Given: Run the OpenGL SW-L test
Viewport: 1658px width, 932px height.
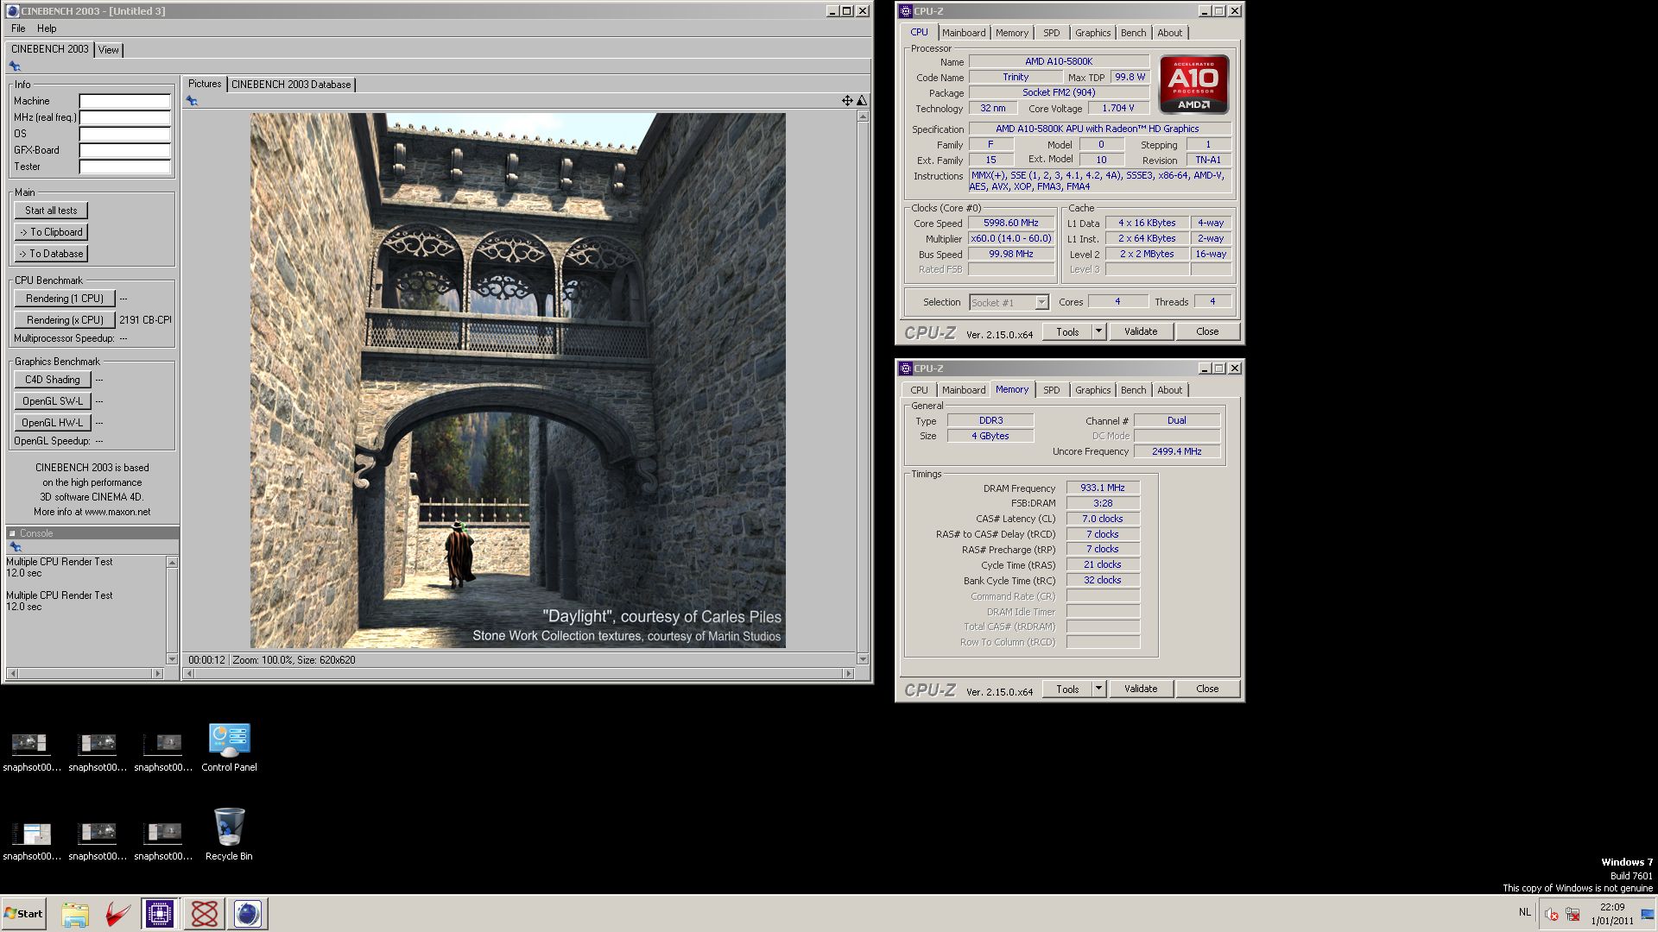Looking at the screenshot, I should coord(53,401).
